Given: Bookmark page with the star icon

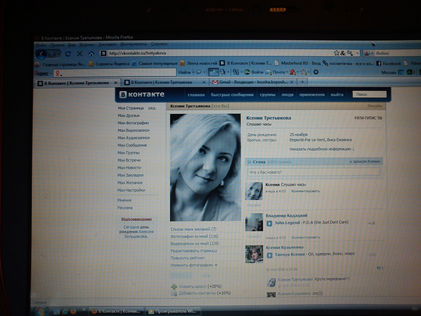Looking at the screenshot, I should point(336,53).
